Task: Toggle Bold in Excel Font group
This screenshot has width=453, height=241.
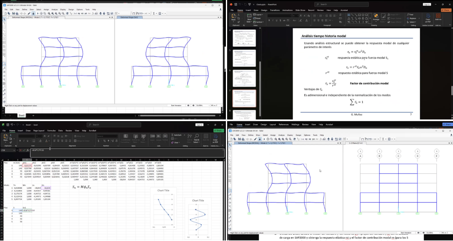Action: (20, 141)
